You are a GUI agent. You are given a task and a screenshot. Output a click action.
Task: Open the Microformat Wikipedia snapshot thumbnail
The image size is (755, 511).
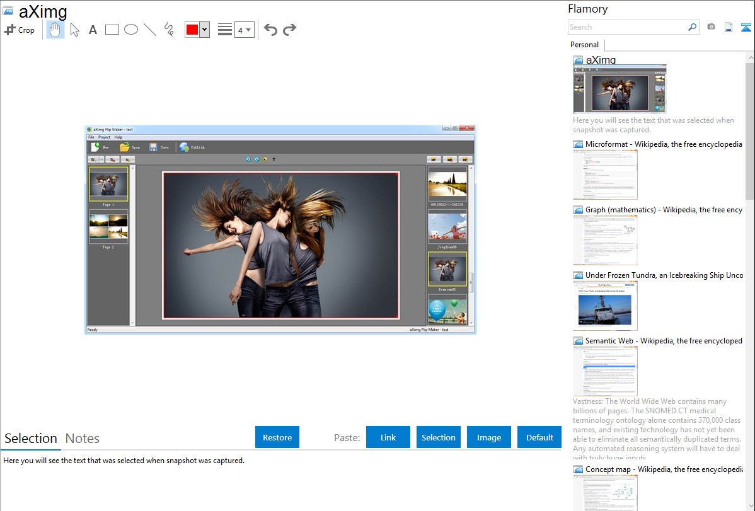[605, 175]
